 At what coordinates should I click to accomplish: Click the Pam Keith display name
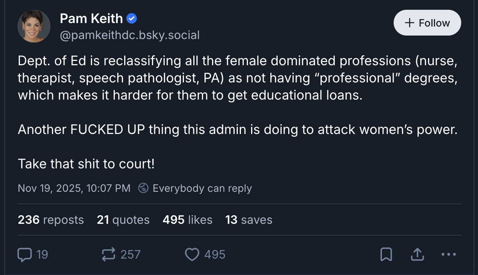91,18
